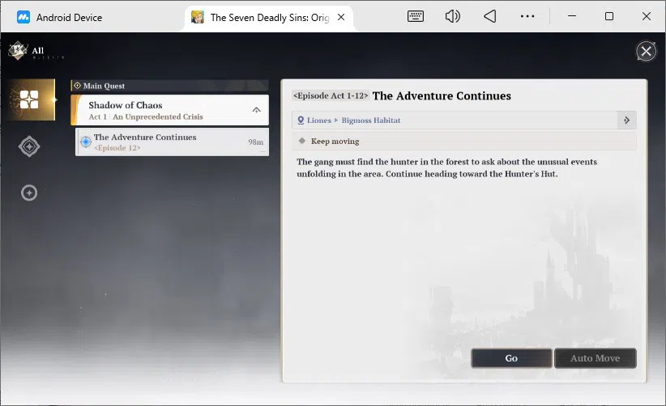Open the three-dots more options menu
Viewport: 666px width, 406px height.
(527, 16)
